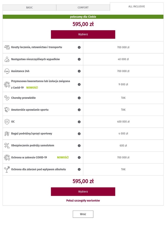The image size is (166, 230).
Task: Click the Assistance 24h info icon
Action: pyautogui.click(x=79, y=71)
